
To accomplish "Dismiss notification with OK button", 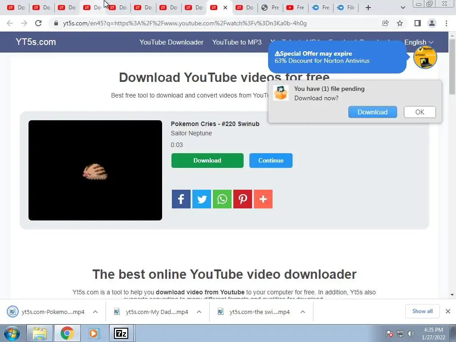I will (x=419, y=112).
